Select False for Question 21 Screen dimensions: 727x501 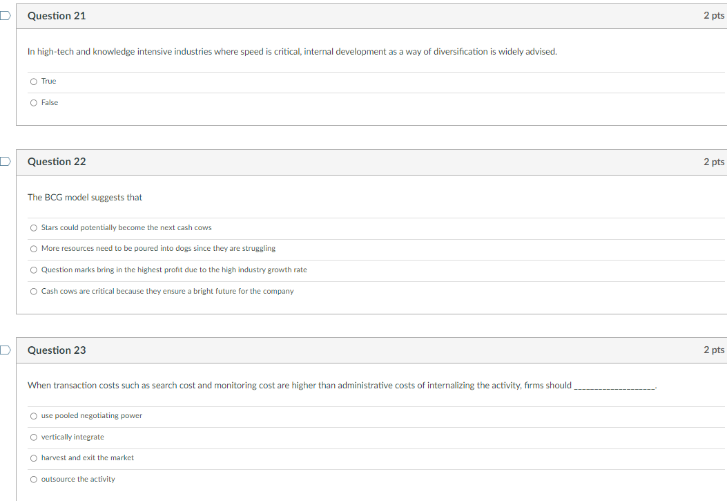pos(33,103)
